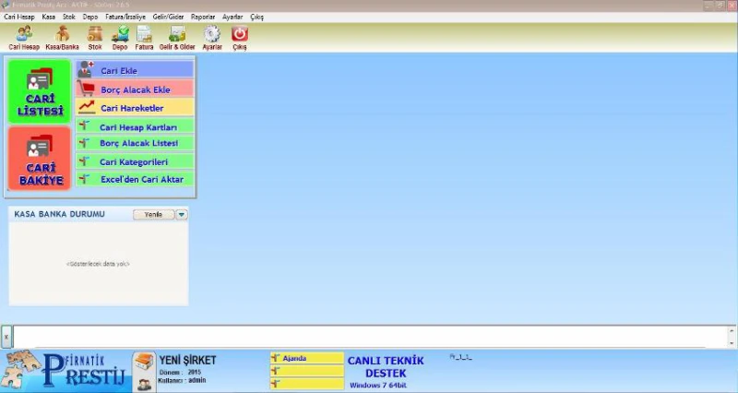Screen dimensions: 738x393
Task: Click the Cari Ekle button
Action: click(135, 70)
